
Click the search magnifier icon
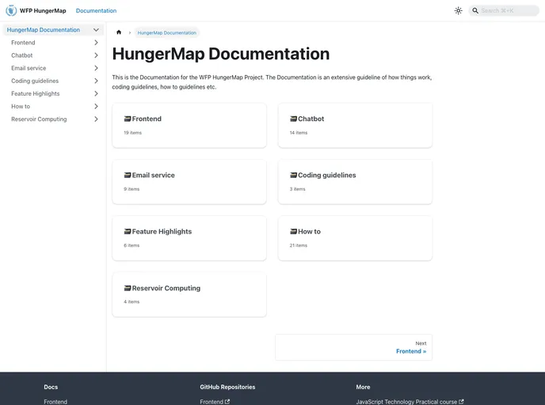click(x=475, y=11)
